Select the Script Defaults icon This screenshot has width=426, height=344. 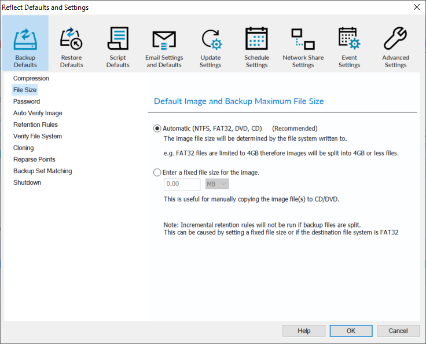pyautogui.click(x=118, y=39)
